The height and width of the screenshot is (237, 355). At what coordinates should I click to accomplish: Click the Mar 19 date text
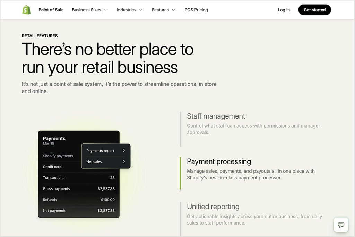point(49,143)
